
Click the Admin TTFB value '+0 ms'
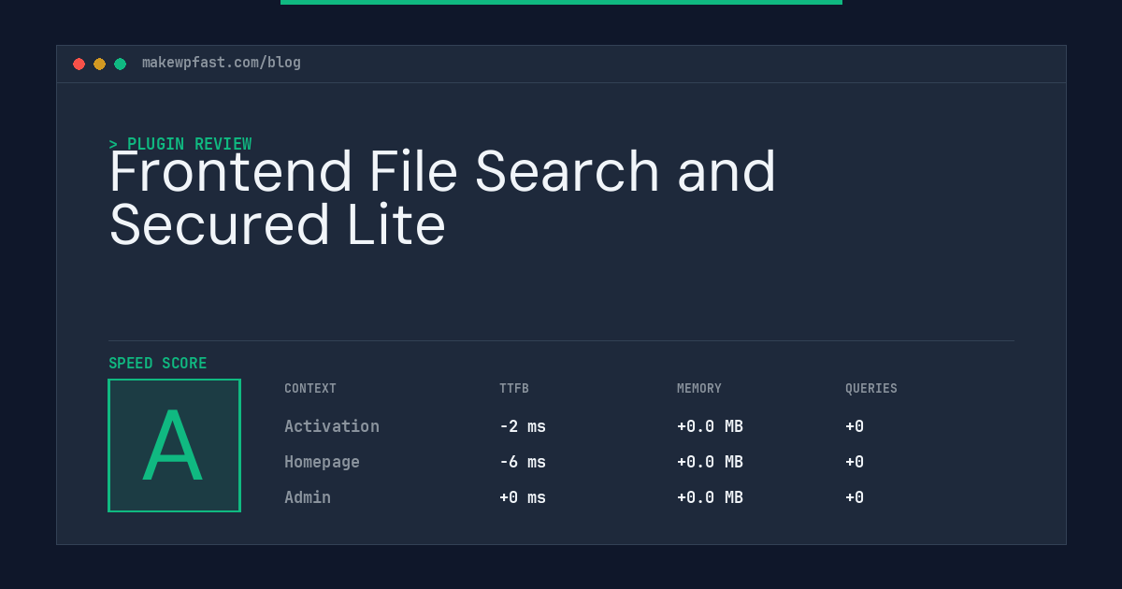(x=523, y=497)
